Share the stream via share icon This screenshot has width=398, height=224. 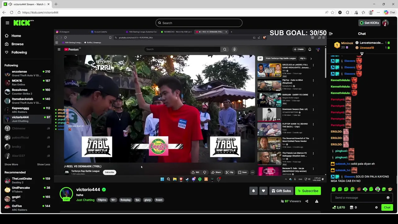pos(307,201)
